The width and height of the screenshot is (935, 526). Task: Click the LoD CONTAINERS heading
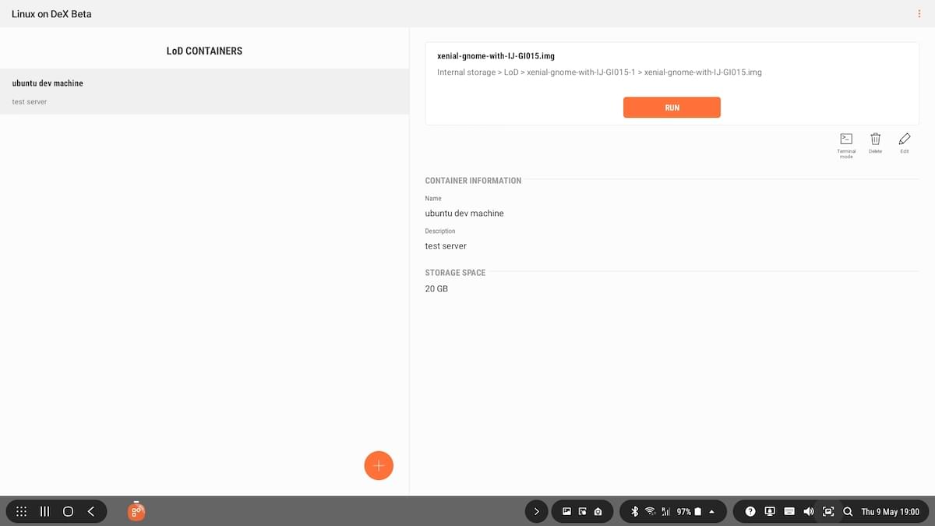204,51
